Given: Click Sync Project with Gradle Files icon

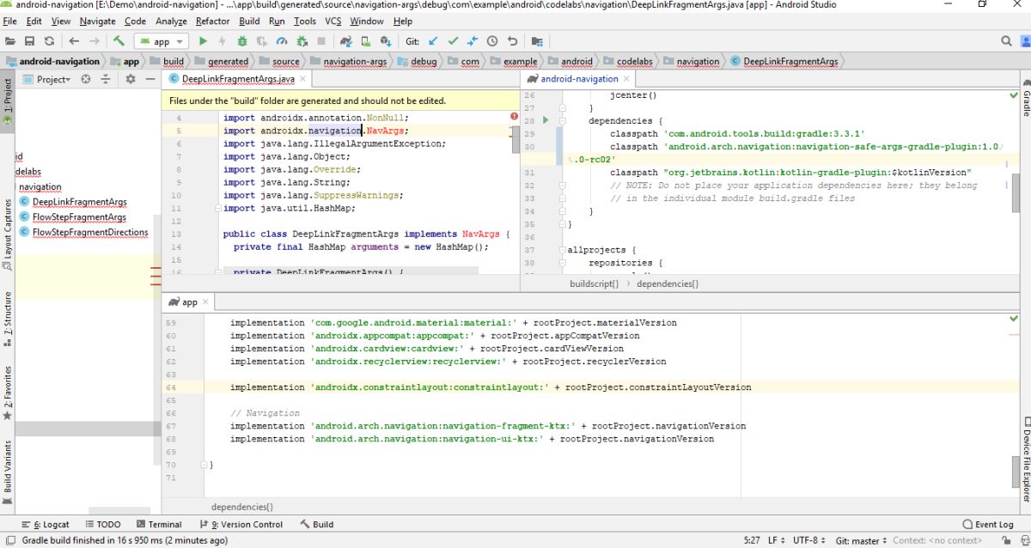Looking at the screenshot, I should point(345,41).
